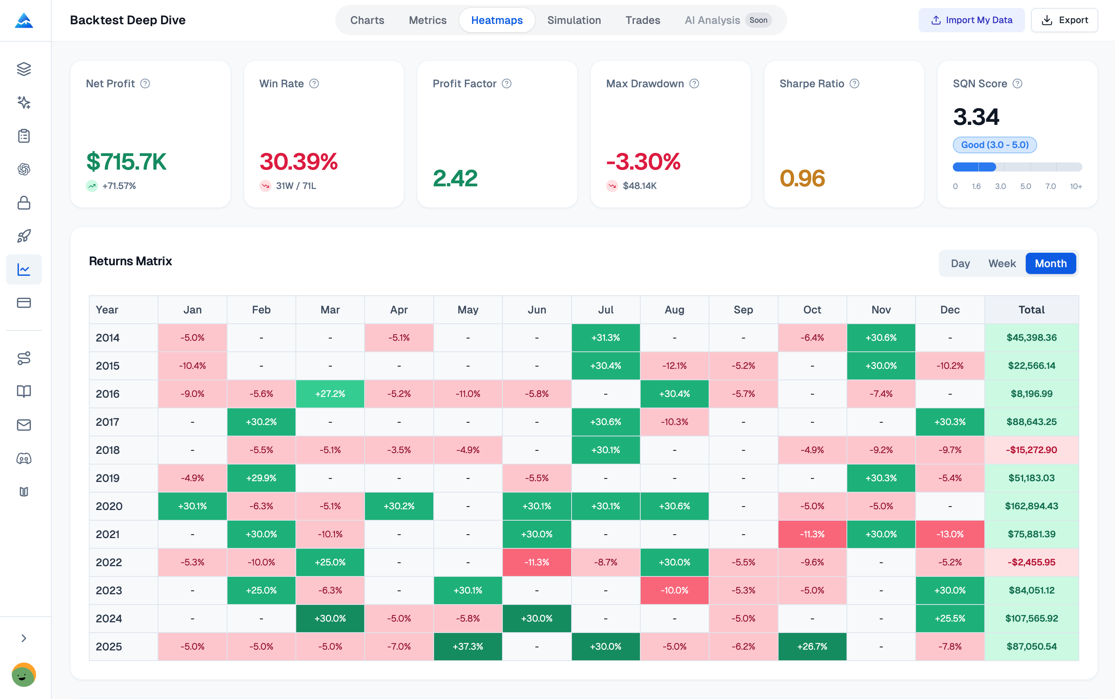1115x699 pixels.
Task: Select the analytics chart icon in sidebar
Action: 24,269
